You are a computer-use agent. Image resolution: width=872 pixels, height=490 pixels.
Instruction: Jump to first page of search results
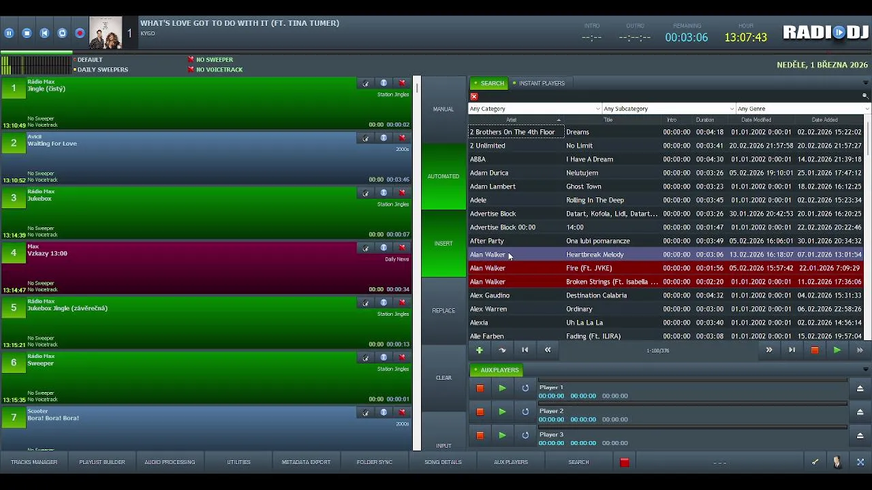click(525, 350)
